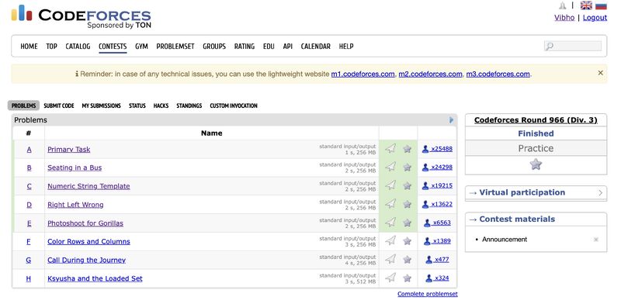This screenshot has height=304, width=621.
Task: Open the PROBLEMSET menu item
Action: pos(175,47)
